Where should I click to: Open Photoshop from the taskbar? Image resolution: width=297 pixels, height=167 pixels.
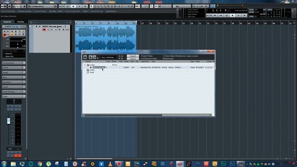[232, 164]
